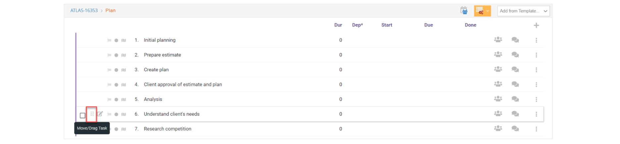Screen dimensions: 620x144
Task: Open assignees icon for Initial planning
Action: click(498, 40)
